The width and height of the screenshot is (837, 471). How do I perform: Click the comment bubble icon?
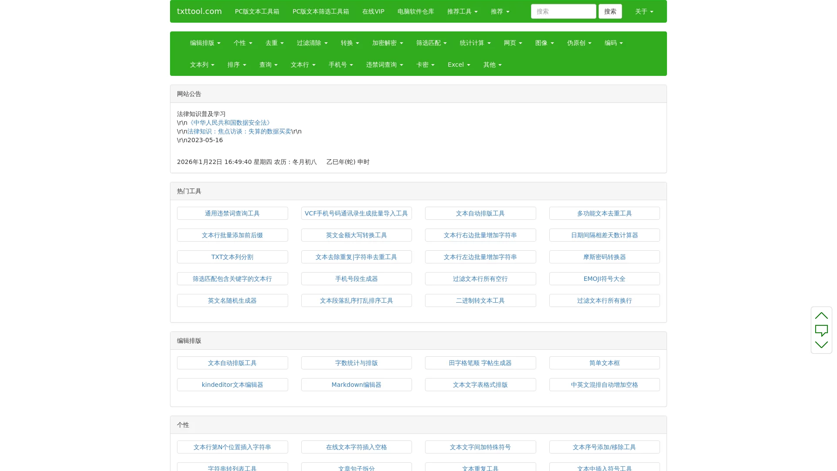point(821,331)
